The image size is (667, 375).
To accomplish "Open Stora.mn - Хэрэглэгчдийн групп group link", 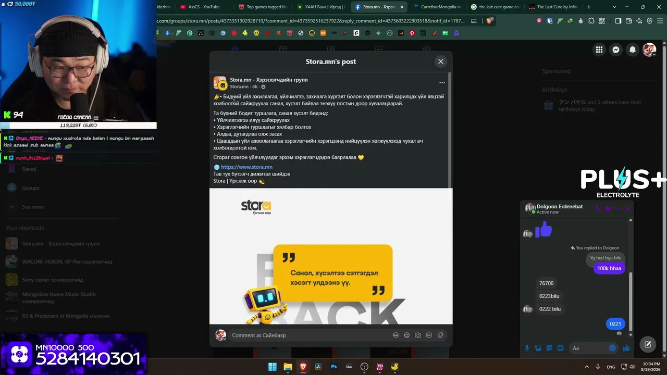I will (269, 80).
